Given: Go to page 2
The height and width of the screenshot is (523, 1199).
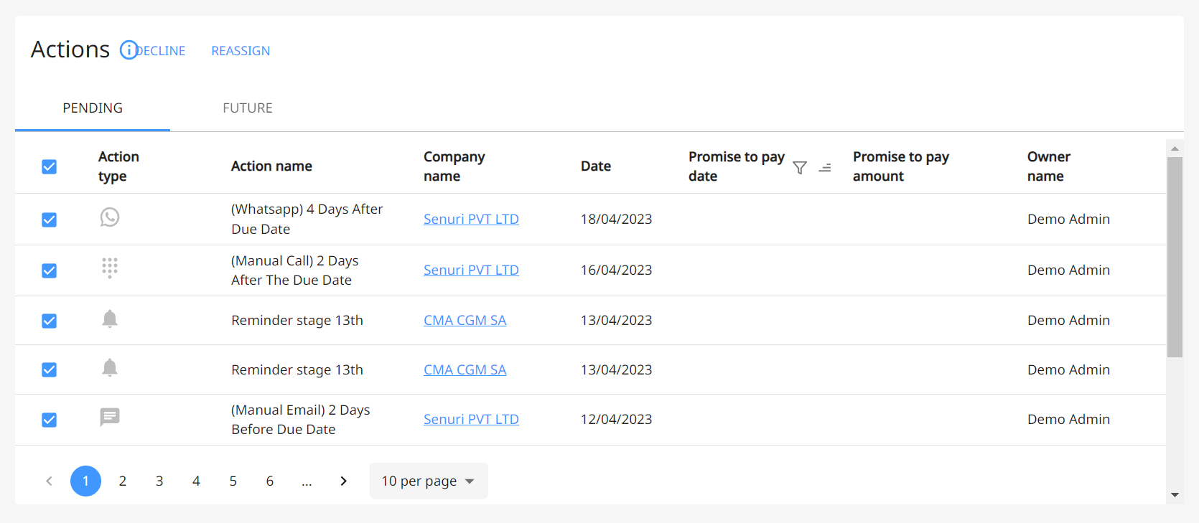Looking at the screenshot, I should click(123, 481).
